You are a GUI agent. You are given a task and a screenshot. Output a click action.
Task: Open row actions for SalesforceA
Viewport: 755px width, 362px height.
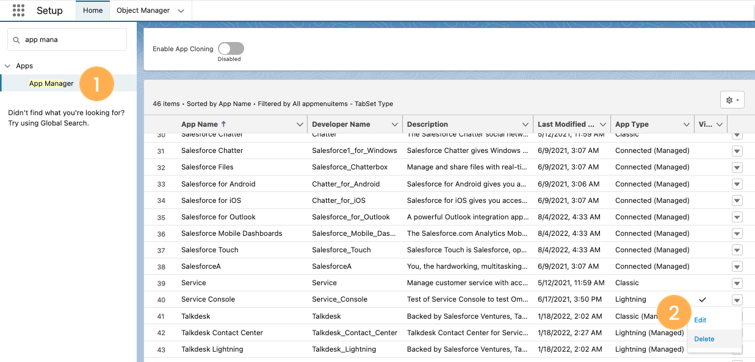737,267
